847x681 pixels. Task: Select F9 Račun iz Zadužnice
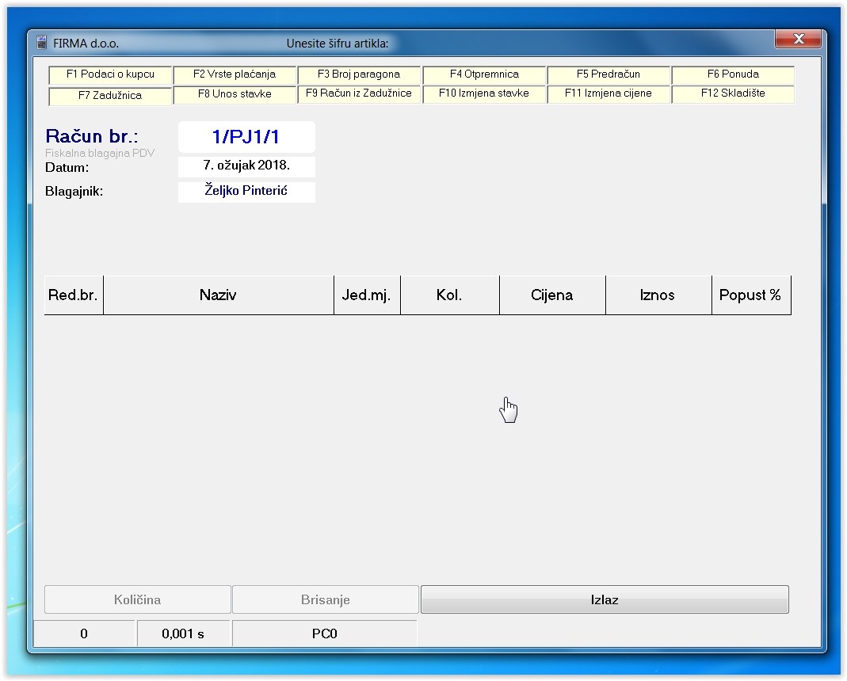pyautogui.click(x=359, y=93)
